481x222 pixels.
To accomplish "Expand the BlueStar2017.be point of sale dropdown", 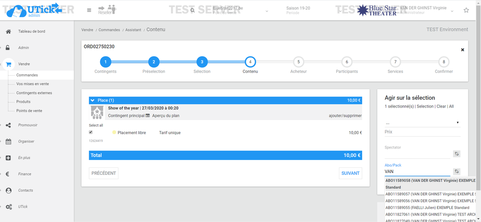I will tap(267, 10).
